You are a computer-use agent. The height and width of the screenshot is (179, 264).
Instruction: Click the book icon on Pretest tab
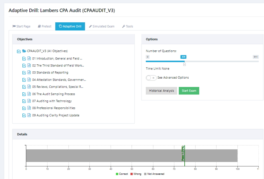coord(39,26)
